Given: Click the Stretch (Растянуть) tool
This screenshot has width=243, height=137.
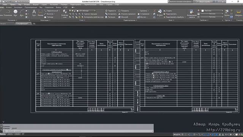Looking at the screenshot, I should [x=110, y=17].
